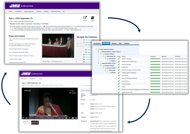Take a snapshot with the camera icon

[x=73, y=118]
